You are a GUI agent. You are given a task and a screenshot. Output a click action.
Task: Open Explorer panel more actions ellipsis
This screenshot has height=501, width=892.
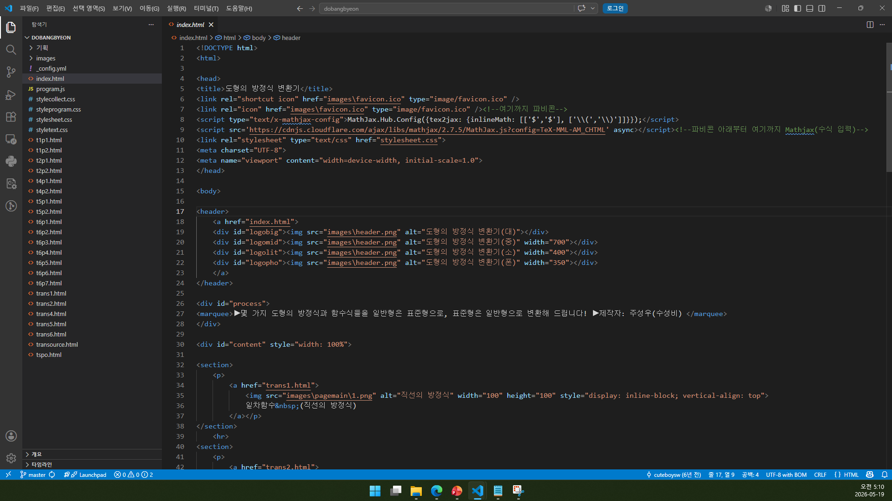pos(151,25)
